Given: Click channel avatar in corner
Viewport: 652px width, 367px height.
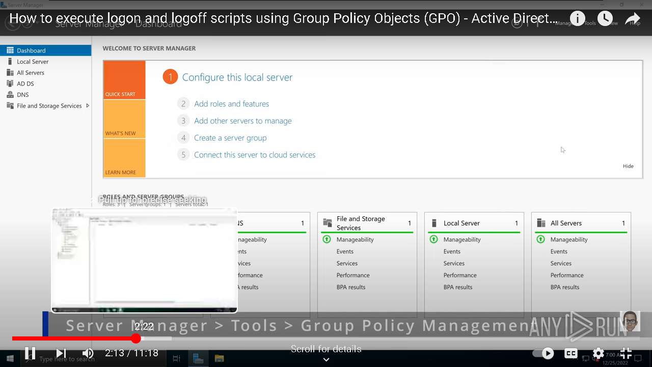Looking at the screenshot, I should [630, 321].
